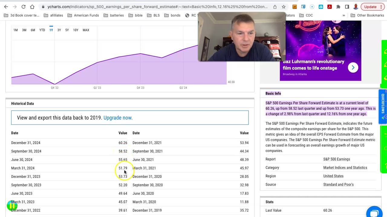The width and height of the screenshot is (387, 217).
Task: Open the bonds bookmark folder
Action: [172, 15]
